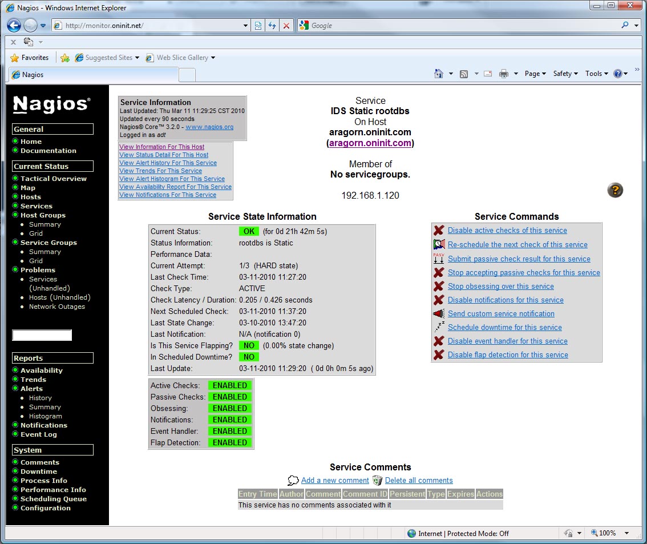
Task: Click the Home icon in command bar
Action: click(x=439, y=74)
